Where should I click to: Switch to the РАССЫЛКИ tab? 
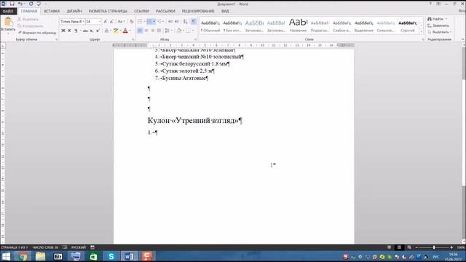(x=165, y=12)
